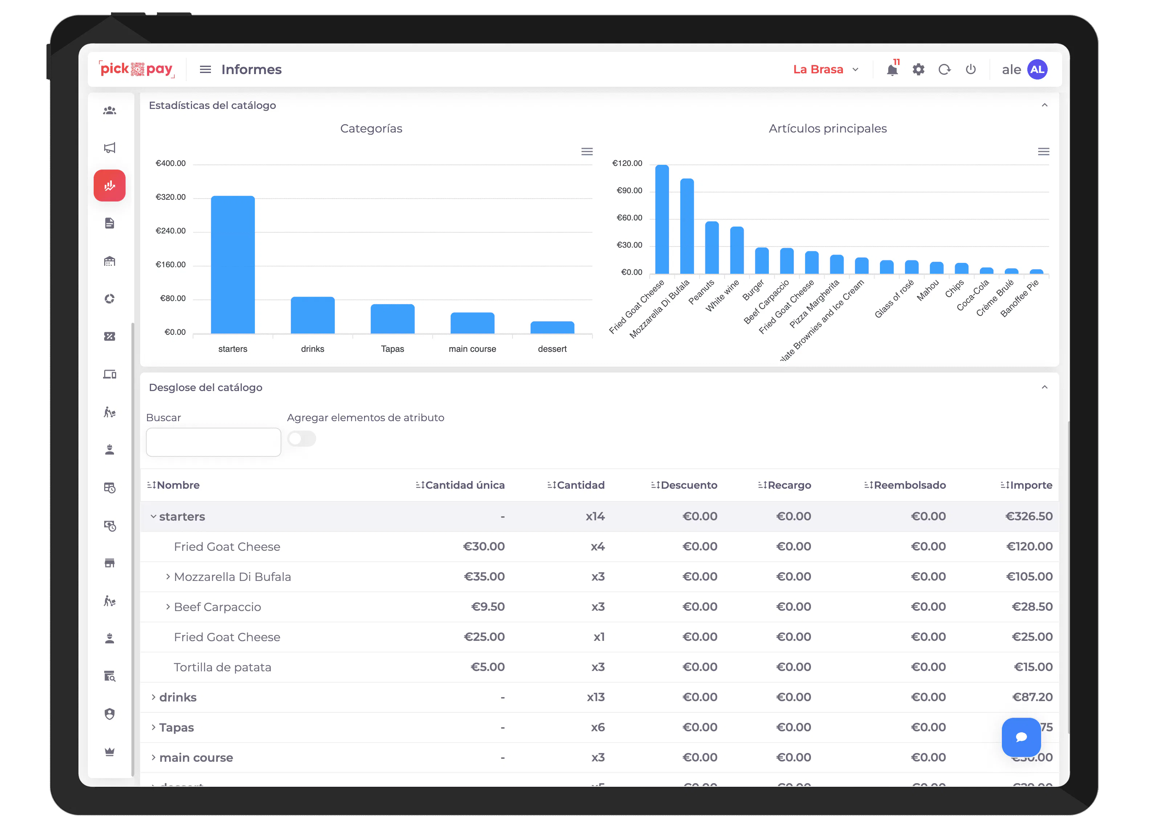Click the refresh icon in header
This screenshot has width=1150, height=830.
pyautogui.click(x=944, y=69)
